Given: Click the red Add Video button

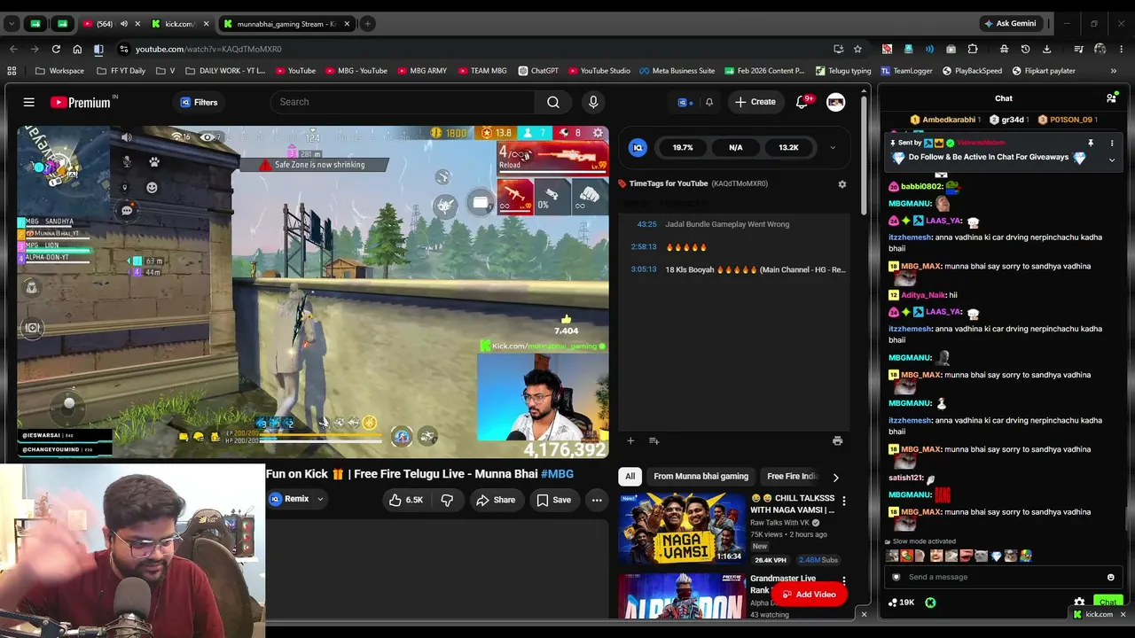Looking at the screenshot, I should pos(809,595).
